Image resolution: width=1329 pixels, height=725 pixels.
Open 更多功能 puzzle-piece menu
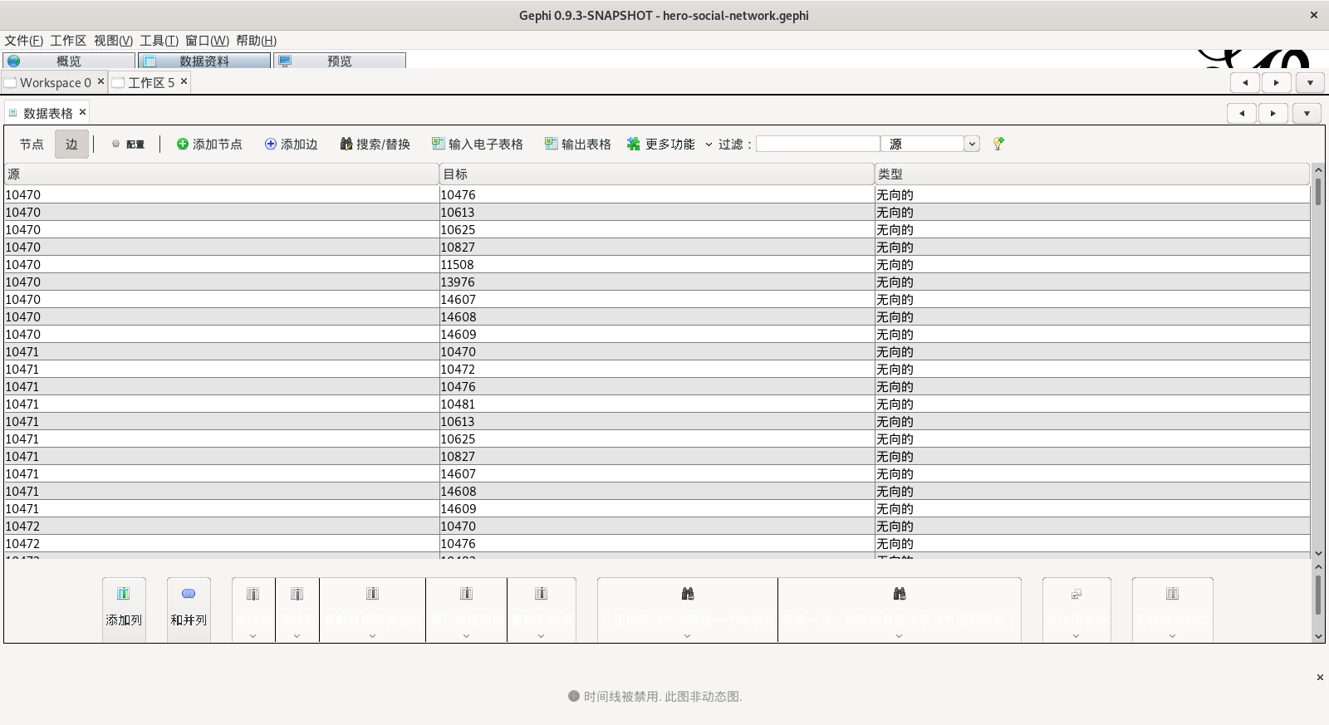[x=661, y=145]
